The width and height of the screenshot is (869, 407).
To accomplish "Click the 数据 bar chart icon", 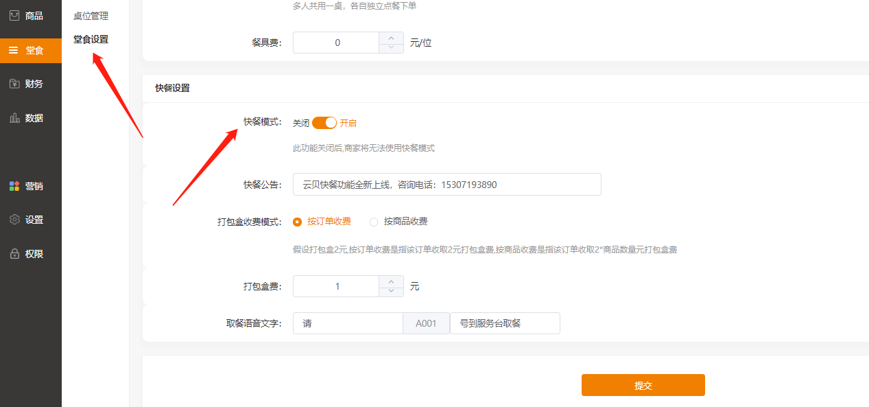I will click(14, 118).
